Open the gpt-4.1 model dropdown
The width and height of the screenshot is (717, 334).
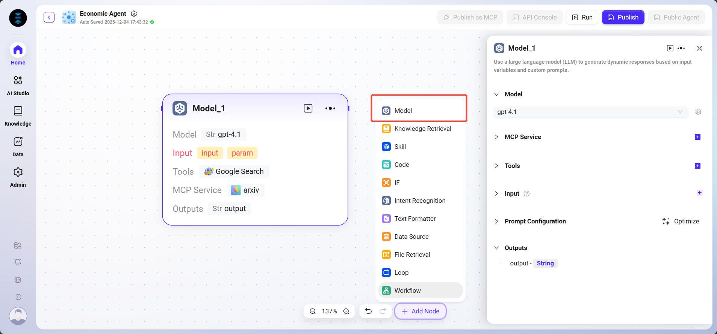coord(590,112)
